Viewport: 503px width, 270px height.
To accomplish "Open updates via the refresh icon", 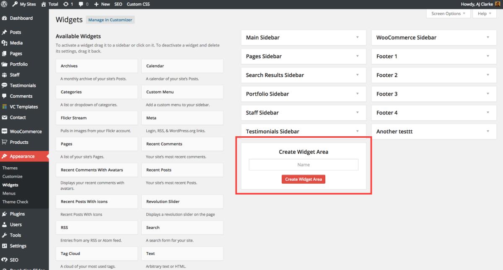I will pyautogui.click(x=65, y=4).
